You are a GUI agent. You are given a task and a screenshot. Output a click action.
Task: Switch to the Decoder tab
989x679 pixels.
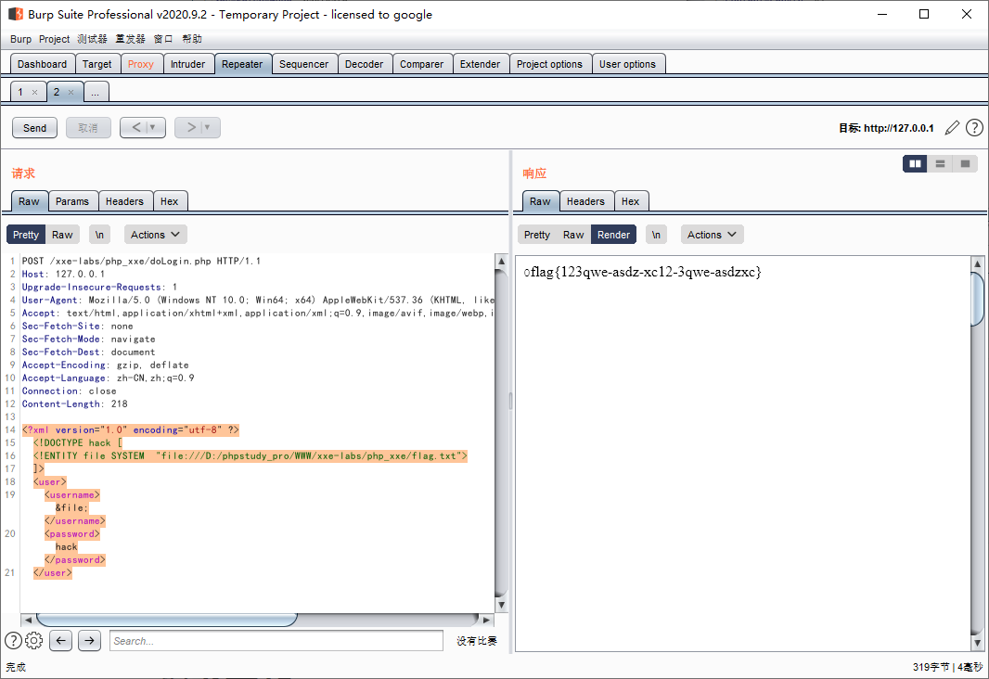pyautogui.click(x=364, y=64)
